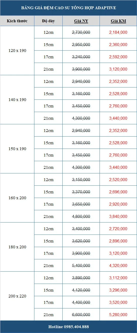
Task: Click the Giá NY header link
Action: (x=81, y=21)
